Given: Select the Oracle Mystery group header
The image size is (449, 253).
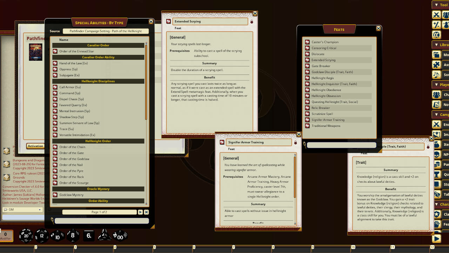Looking at the screenshot, I should pyautogui.click(x=99, y=189).
